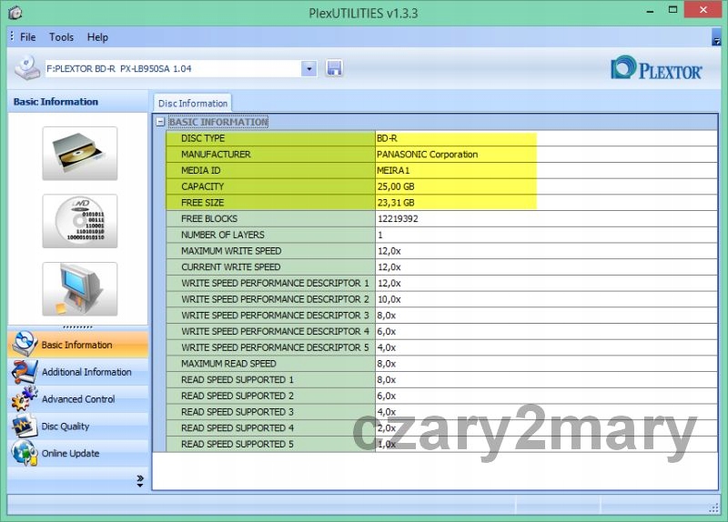
Task: Open Disc Quality section
Action: click(x=77, y=426)
